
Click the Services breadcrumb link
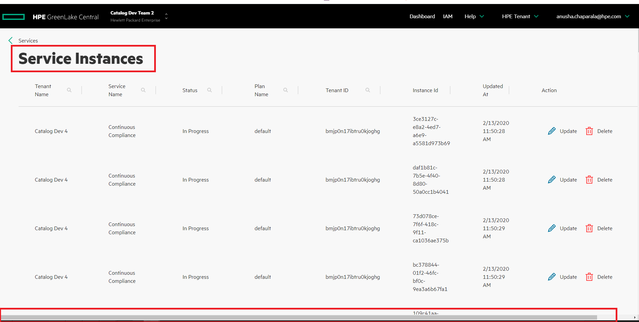pyautogui.click(x=29, y=41)
